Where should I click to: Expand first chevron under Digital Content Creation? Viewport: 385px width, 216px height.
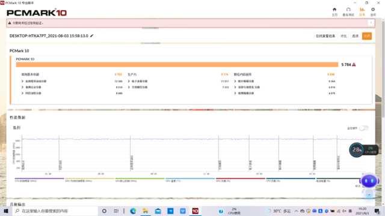tap(235, 81)
